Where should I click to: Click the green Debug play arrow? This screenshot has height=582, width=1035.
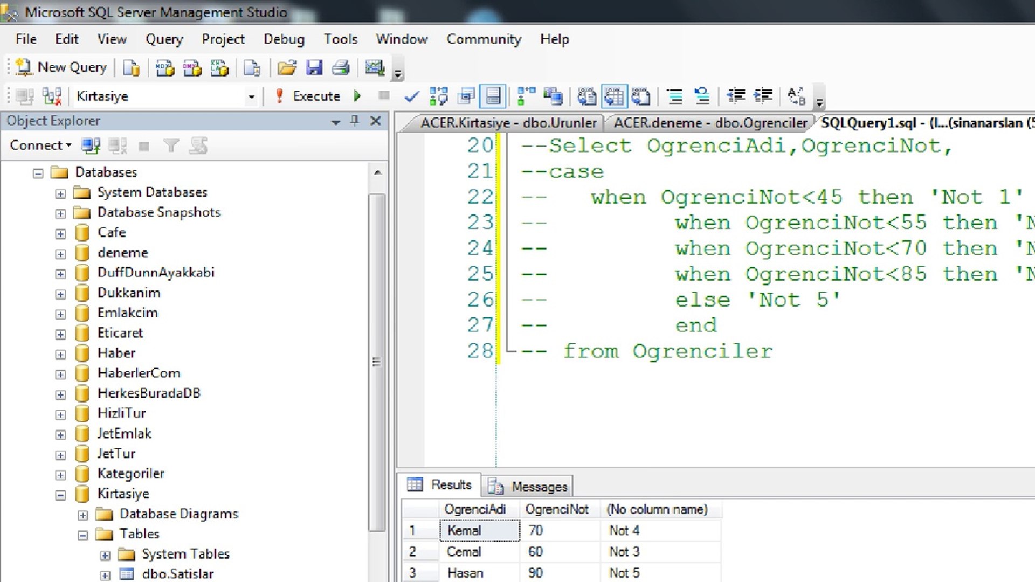(357, 96)
